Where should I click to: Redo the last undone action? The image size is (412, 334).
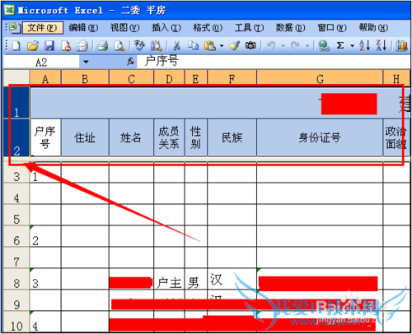click(x=295, y=45)
